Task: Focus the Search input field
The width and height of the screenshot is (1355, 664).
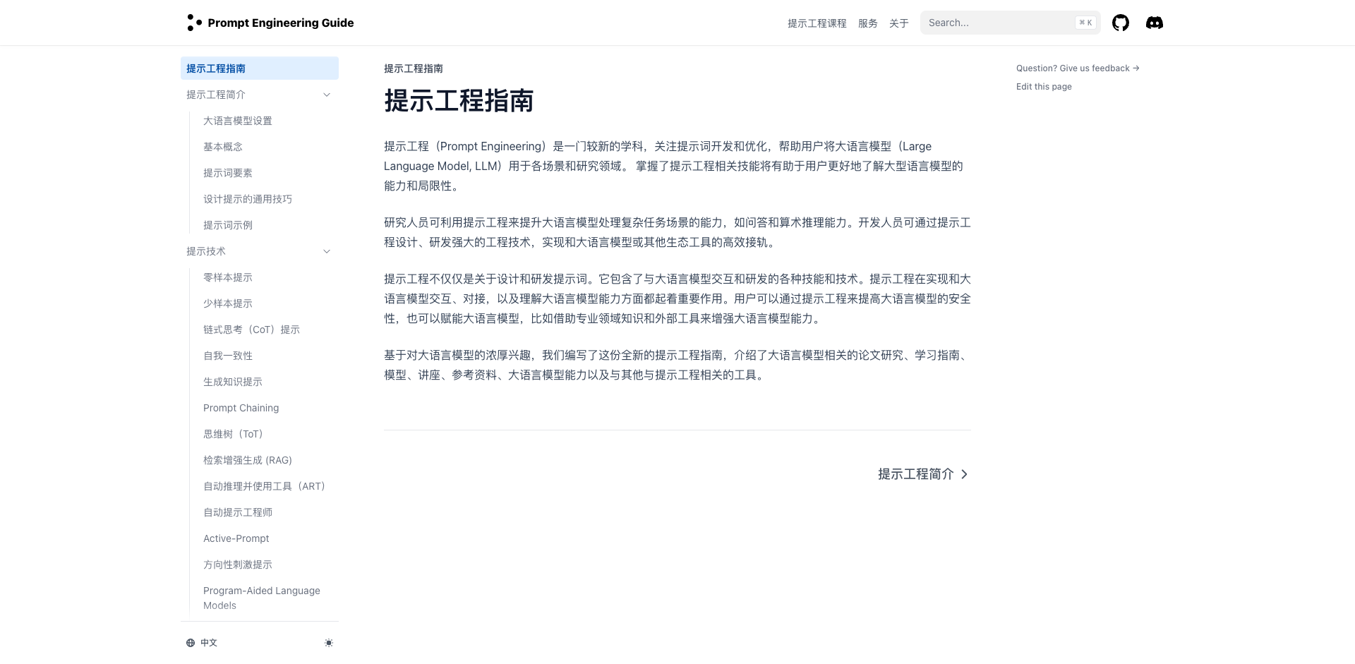Action: (x=1010, y=23)
